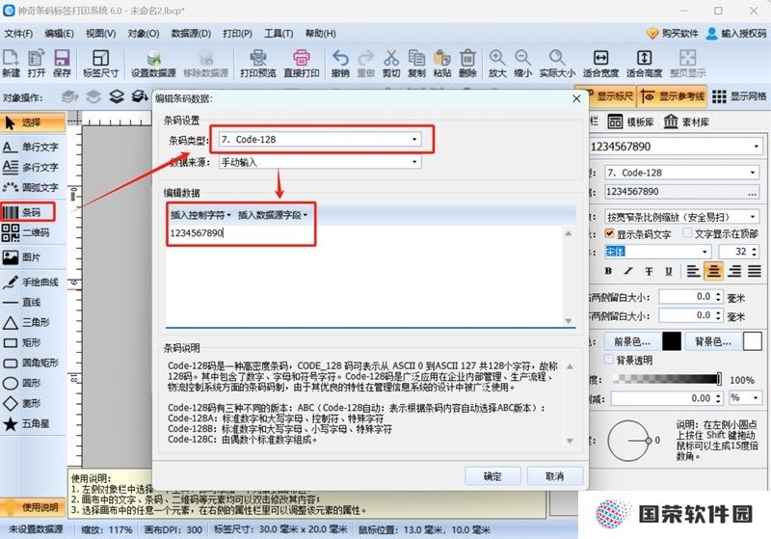The width and height of the screenshot is (771, 539).
Task: Open the 编辑(E) menu
Action: coord(60,34)
